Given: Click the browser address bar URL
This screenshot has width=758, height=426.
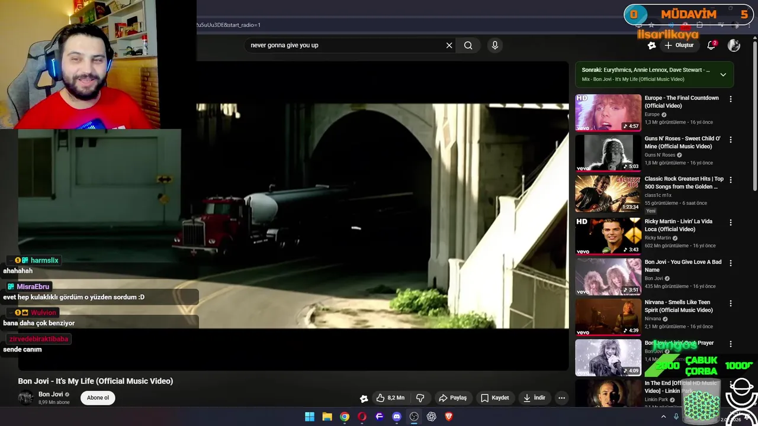Looking at the screenshot, I should click(x=229, y=25).
